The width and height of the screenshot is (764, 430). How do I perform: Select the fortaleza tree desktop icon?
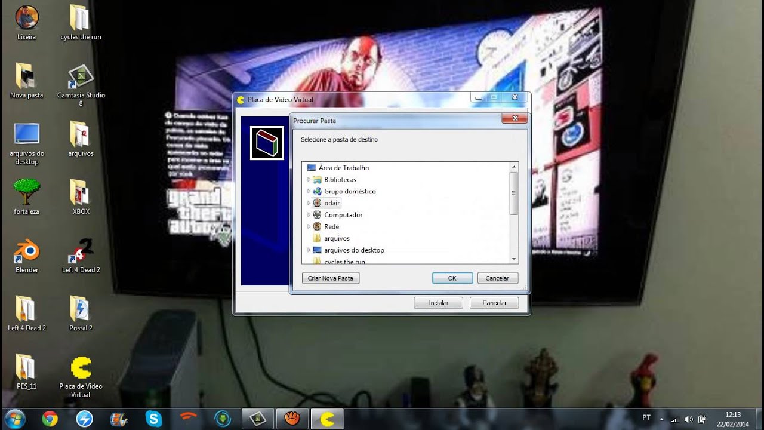pyautogui.click(x=26, y=197)
